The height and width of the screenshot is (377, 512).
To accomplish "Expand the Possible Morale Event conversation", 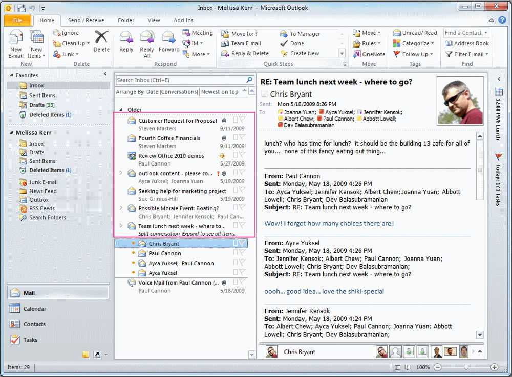I will [x=121, y=208].
